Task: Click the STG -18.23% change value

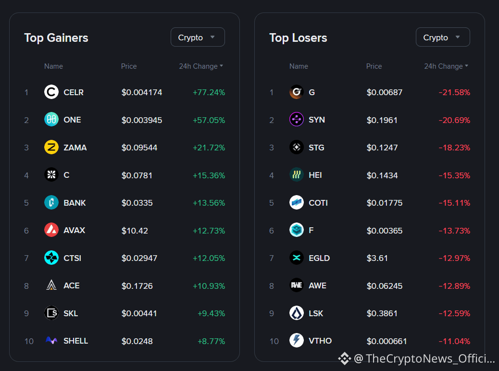Action: point(454,148)
